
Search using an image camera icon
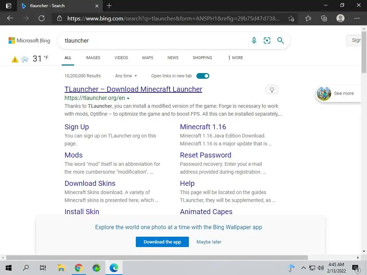pos(267,40)
